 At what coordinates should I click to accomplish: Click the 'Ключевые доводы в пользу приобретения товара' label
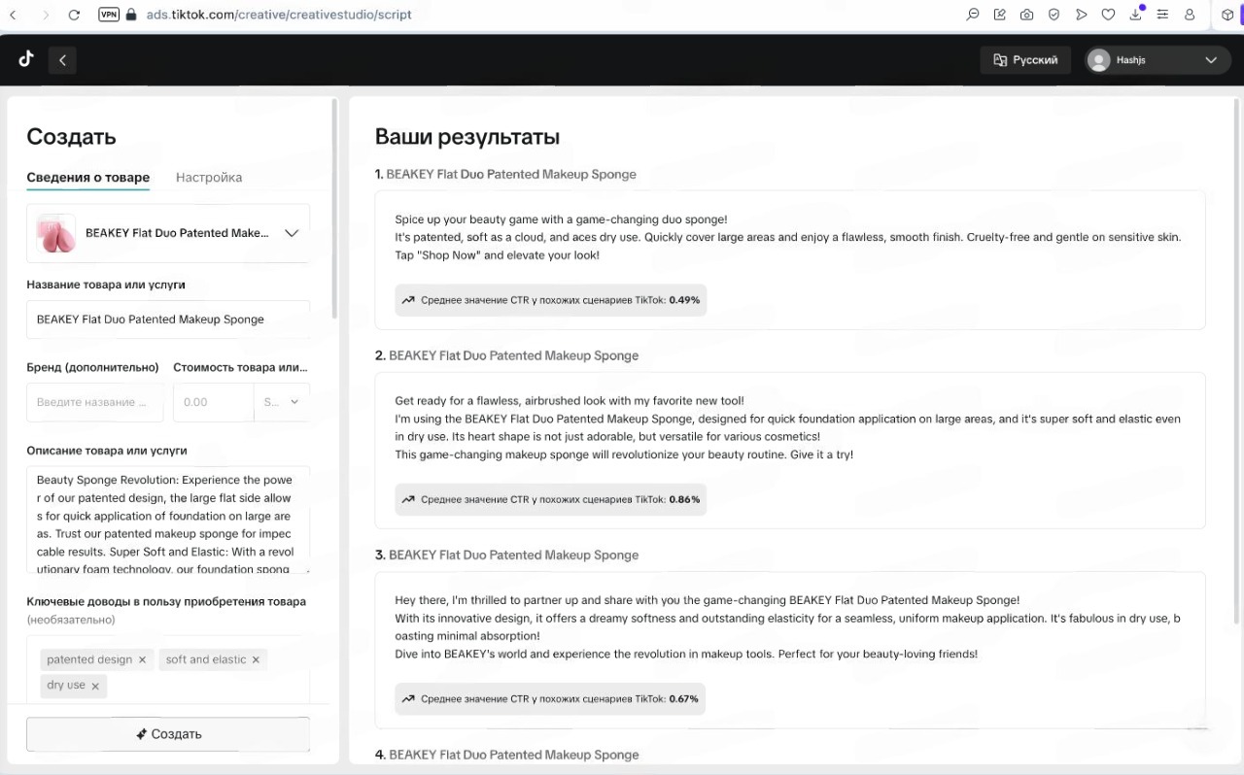tap(166, 601)
